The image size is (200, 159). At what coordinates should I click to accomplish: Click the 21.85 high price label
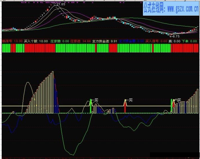pyautogui.click(x=61, y=4)
